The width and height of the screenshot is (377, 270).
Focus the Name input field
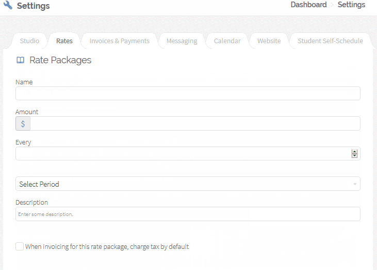click(188, 93)
